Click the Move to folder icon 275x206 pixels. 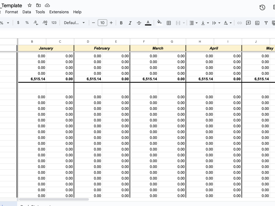pyautogui.click(x=38, y=5)
